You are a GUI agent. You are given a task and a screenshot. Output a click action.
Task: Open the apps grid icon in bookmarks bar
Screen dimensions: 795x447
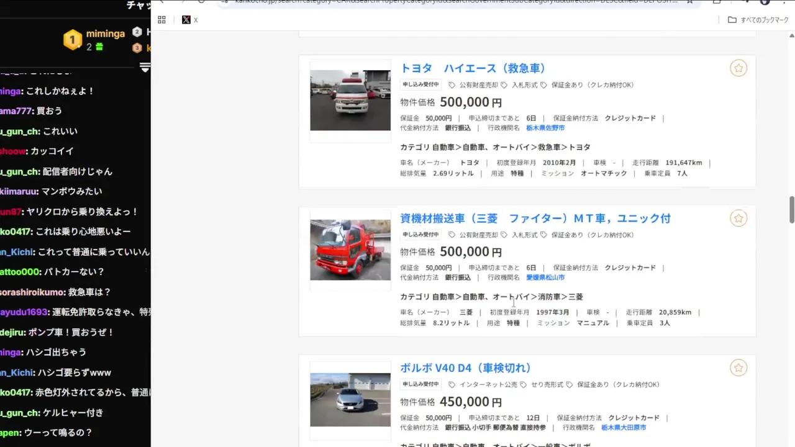(161, 20)
